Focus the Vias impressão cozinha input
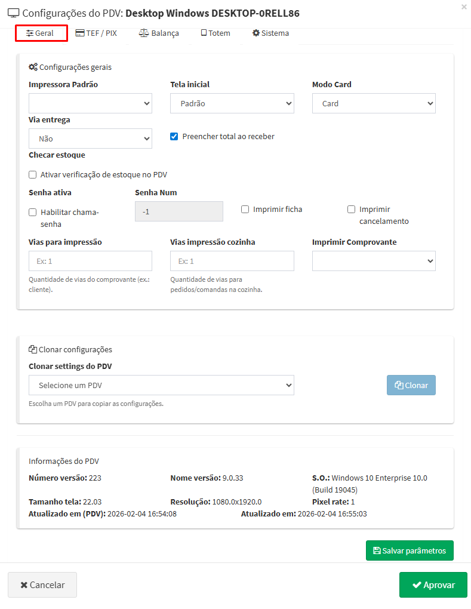 coord(232,261)
